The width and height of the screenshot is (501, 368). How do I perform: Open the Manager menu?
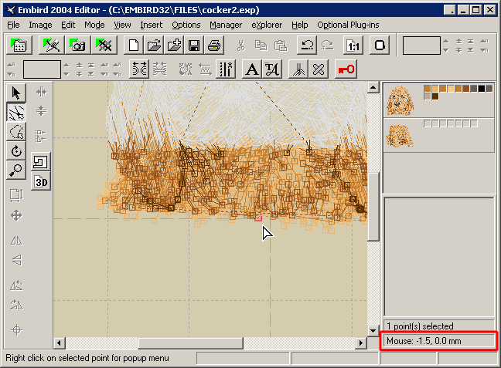pos(226,25)
